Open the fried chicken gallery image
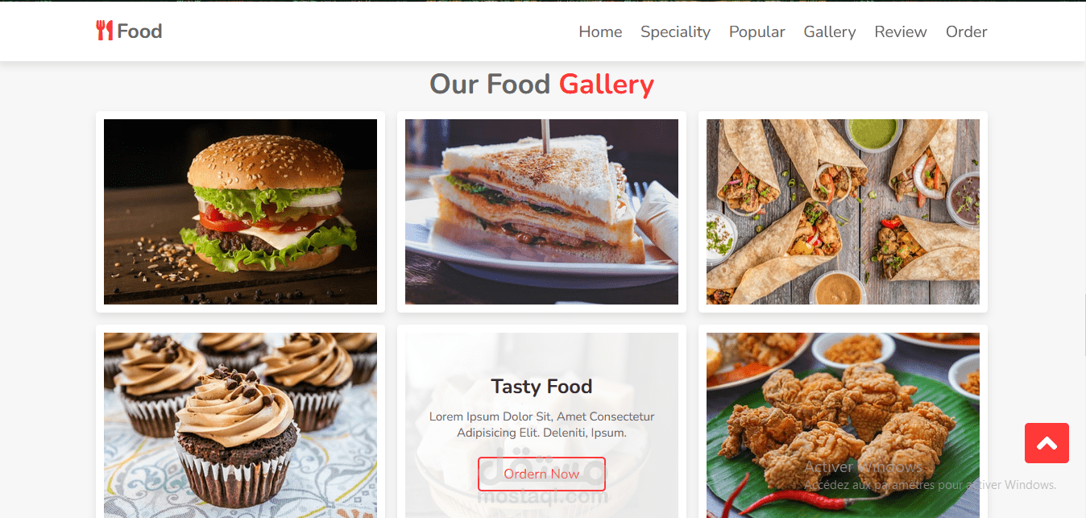 pos(843,425)
